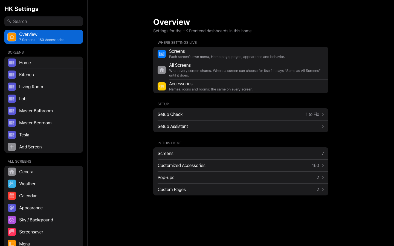394x246 pixels.
Task: Click the '1 to Fix' status text
Action: (312, 114)
